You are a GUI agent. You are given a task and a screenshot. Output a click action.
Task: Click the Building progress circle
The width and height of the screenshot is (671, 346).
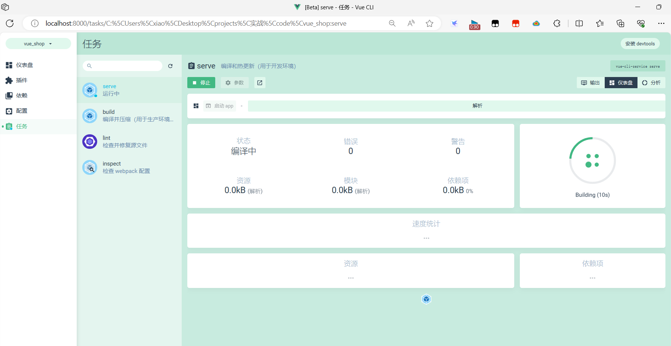tap(592, 160)
